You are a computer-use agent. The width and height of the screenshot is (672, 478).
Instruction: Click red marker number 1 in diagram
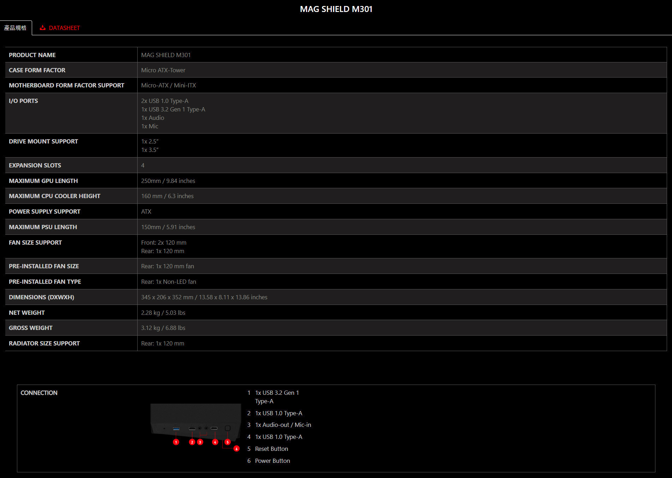(x=176, y=442)
